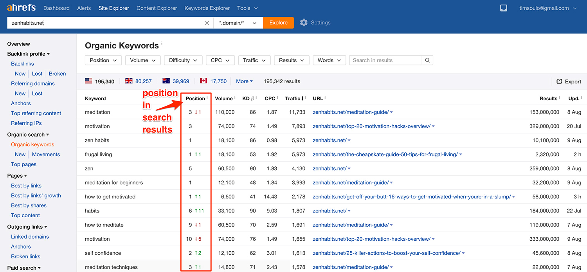Open Top pages in the sidebar
587x272 pixels.
click(23, 164)
